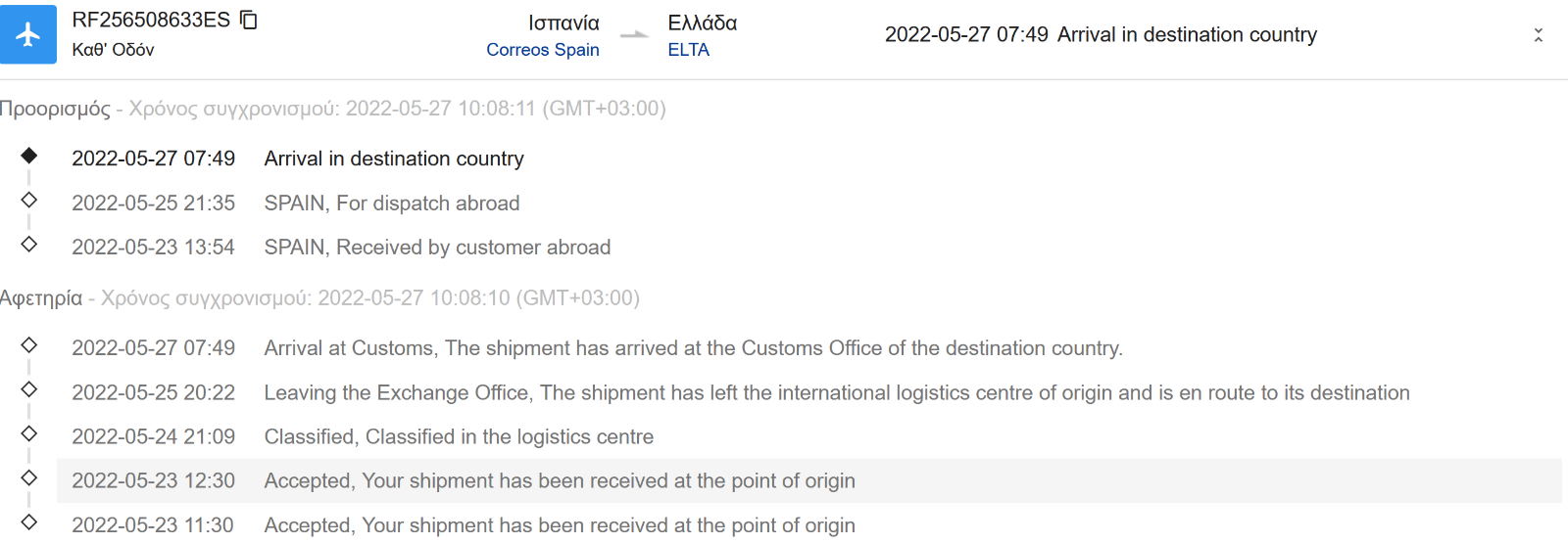Select the diamond marker beside For dispatch abroad
1568x544 pixels.
tap(29, 200)
